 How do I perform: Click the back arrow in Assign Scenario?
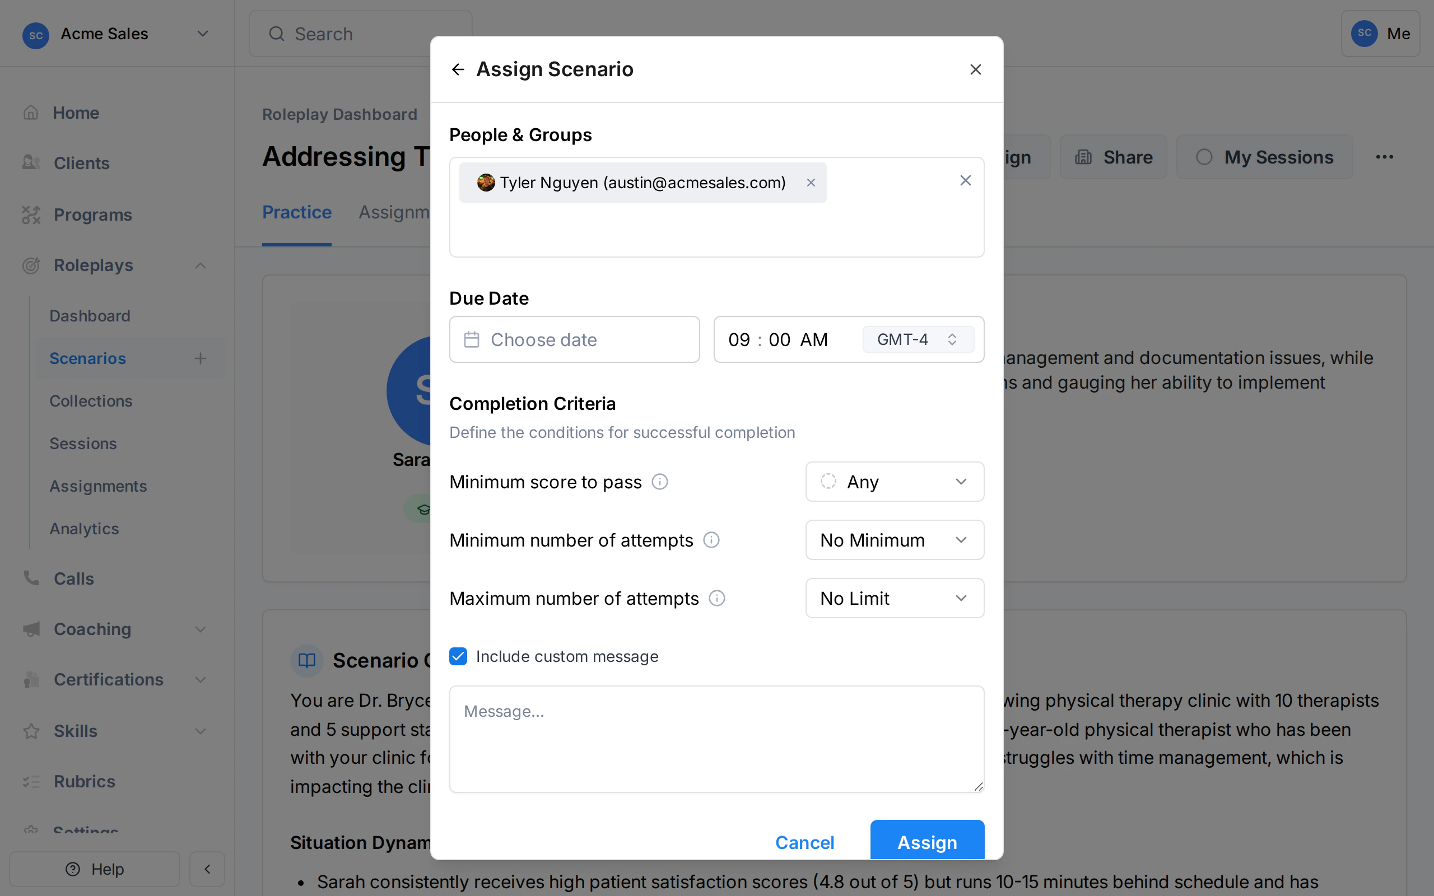coord(458,69)
